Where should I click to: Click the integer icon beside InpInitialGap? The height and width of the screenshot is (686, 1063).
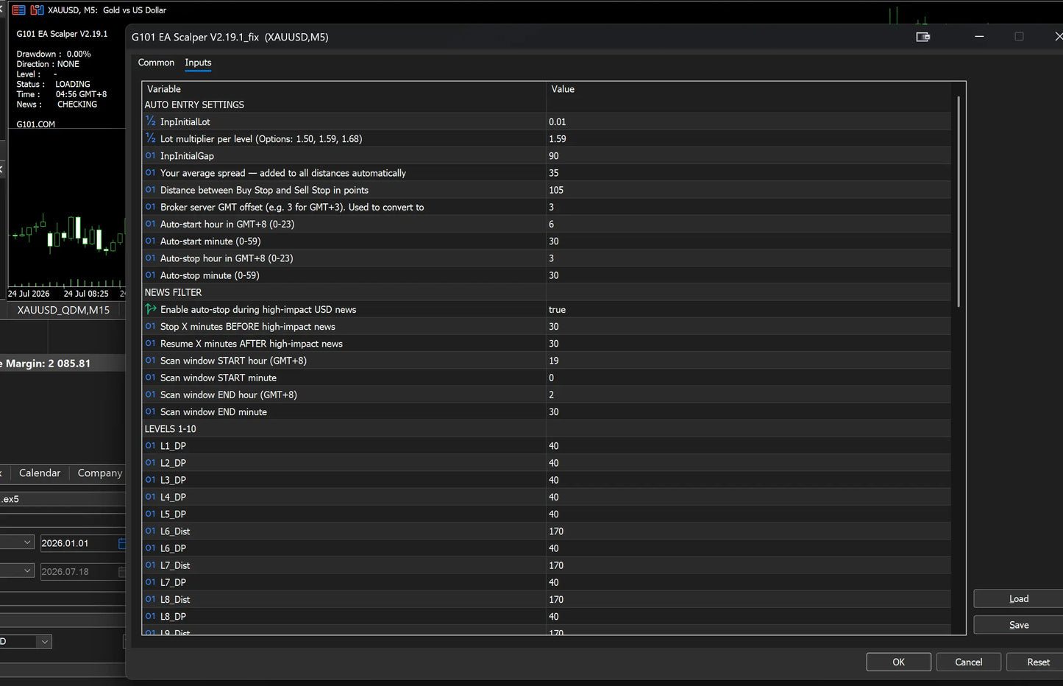pyautogui.click(x=150, y=155)
